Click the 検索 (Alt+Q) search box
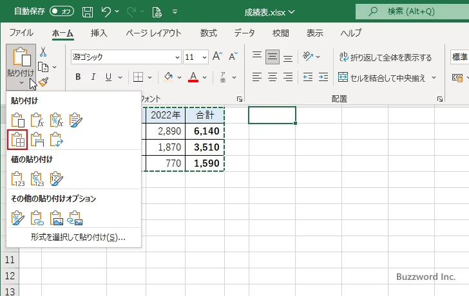Screen dimensions: 469x296 click(412, 12)
